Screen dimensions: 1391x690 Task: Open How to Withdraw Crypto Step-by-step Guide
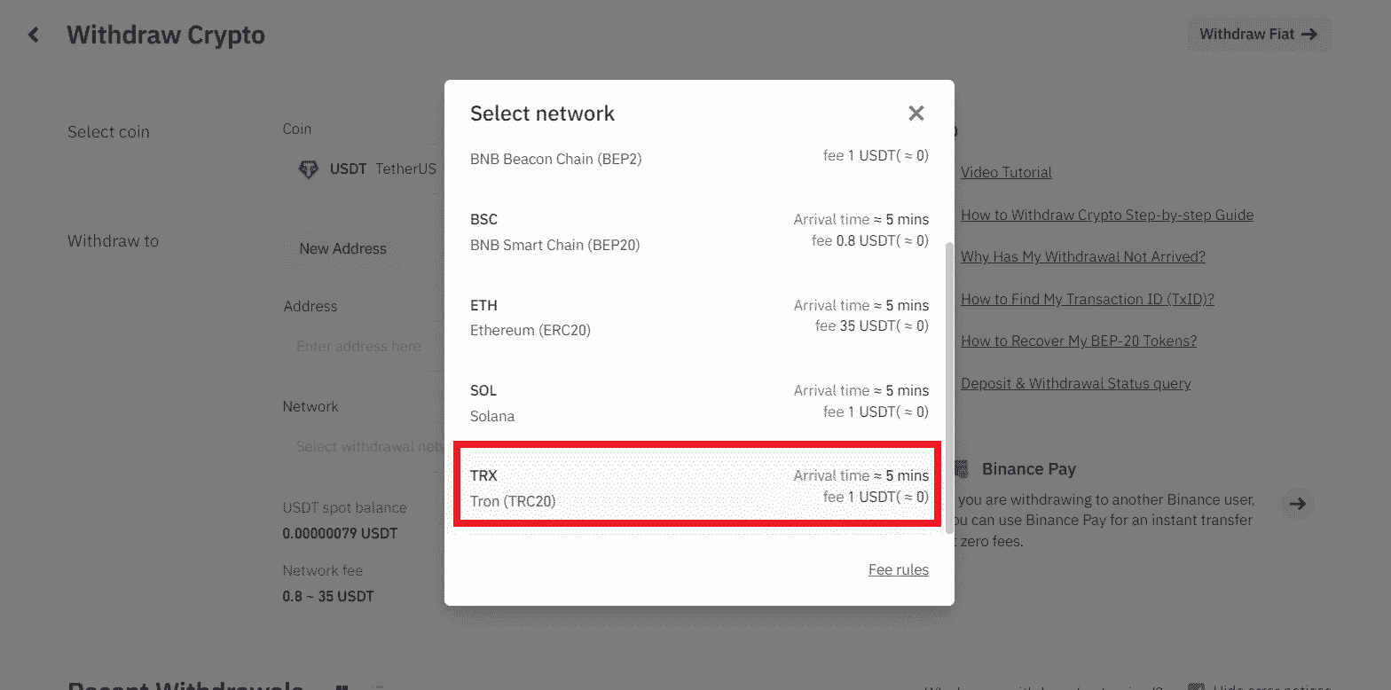tap(1107, 215)
